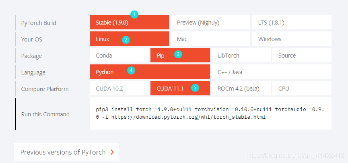Choose C++ / Java as the language
Screen dimensions: 348x163
(272, 72)
